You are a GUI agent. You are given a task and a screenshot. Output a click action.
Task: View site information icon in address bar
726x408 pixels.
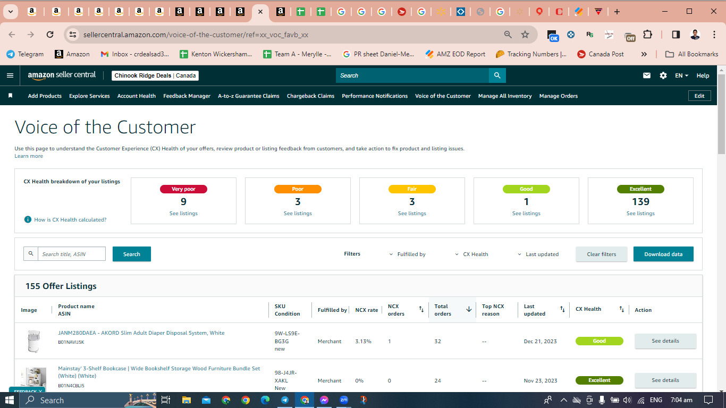[73, 35]
